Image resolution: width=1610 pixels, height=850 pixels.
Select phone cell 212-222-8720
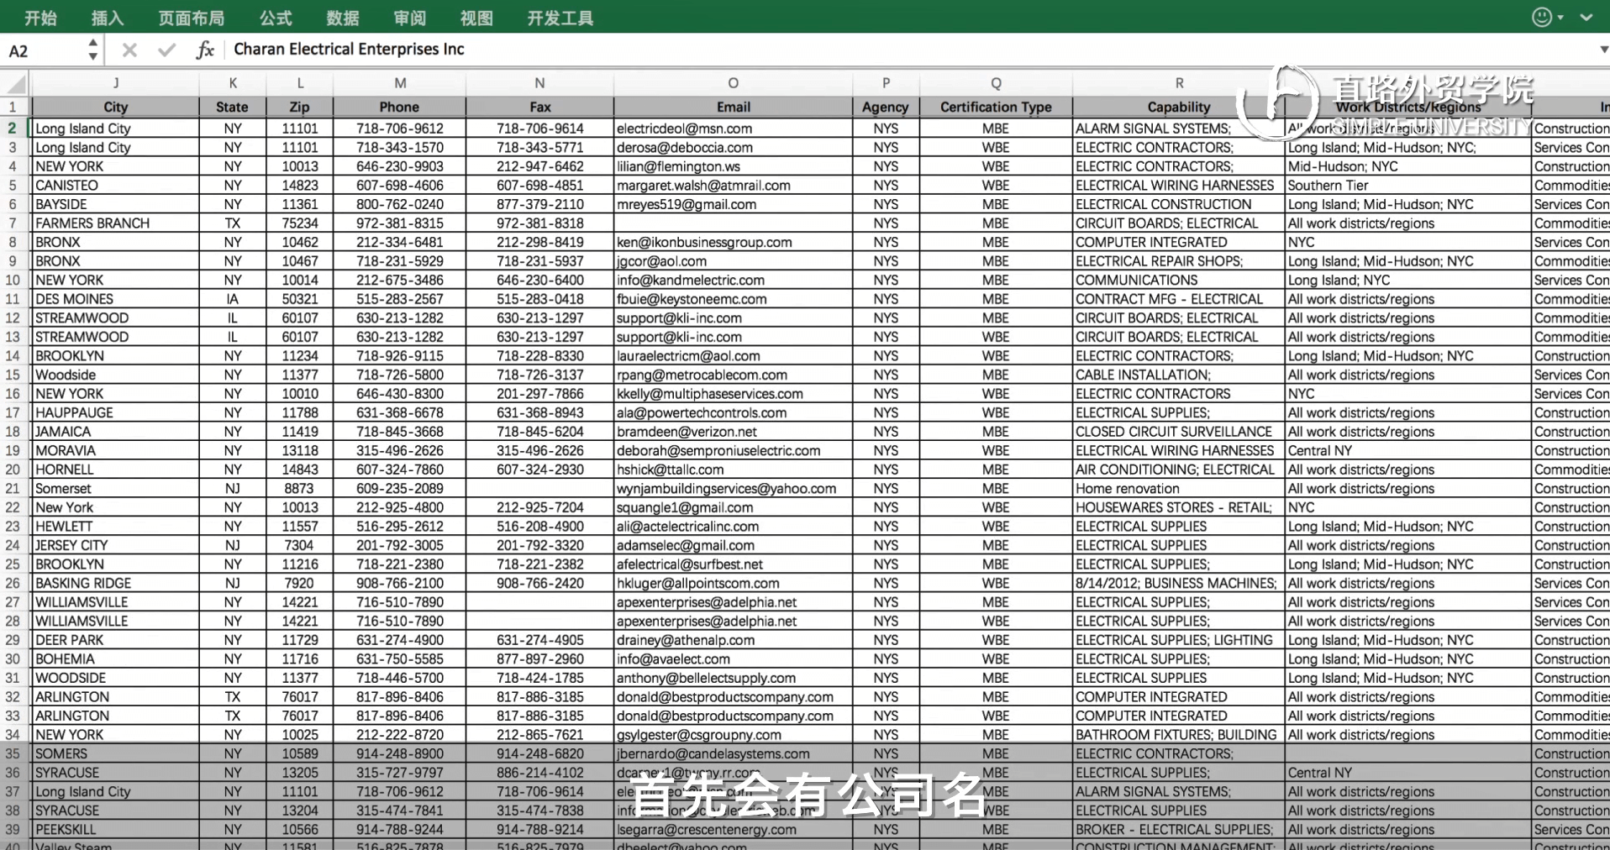click(400, 735)
